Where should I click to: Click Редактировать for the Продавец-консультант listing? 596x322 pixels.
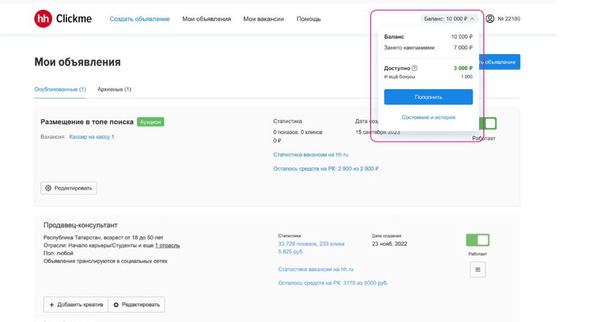[137, 305]
